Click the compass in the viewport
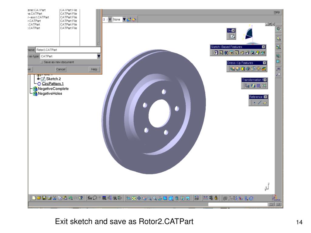 [x=250, y=34]
